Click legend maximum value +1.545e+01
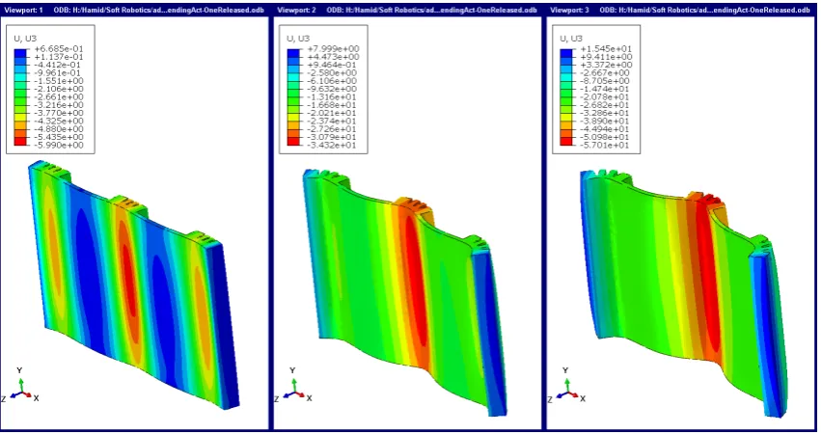The width and height of the screenshot is (821, 434). (x=606, y=48)
